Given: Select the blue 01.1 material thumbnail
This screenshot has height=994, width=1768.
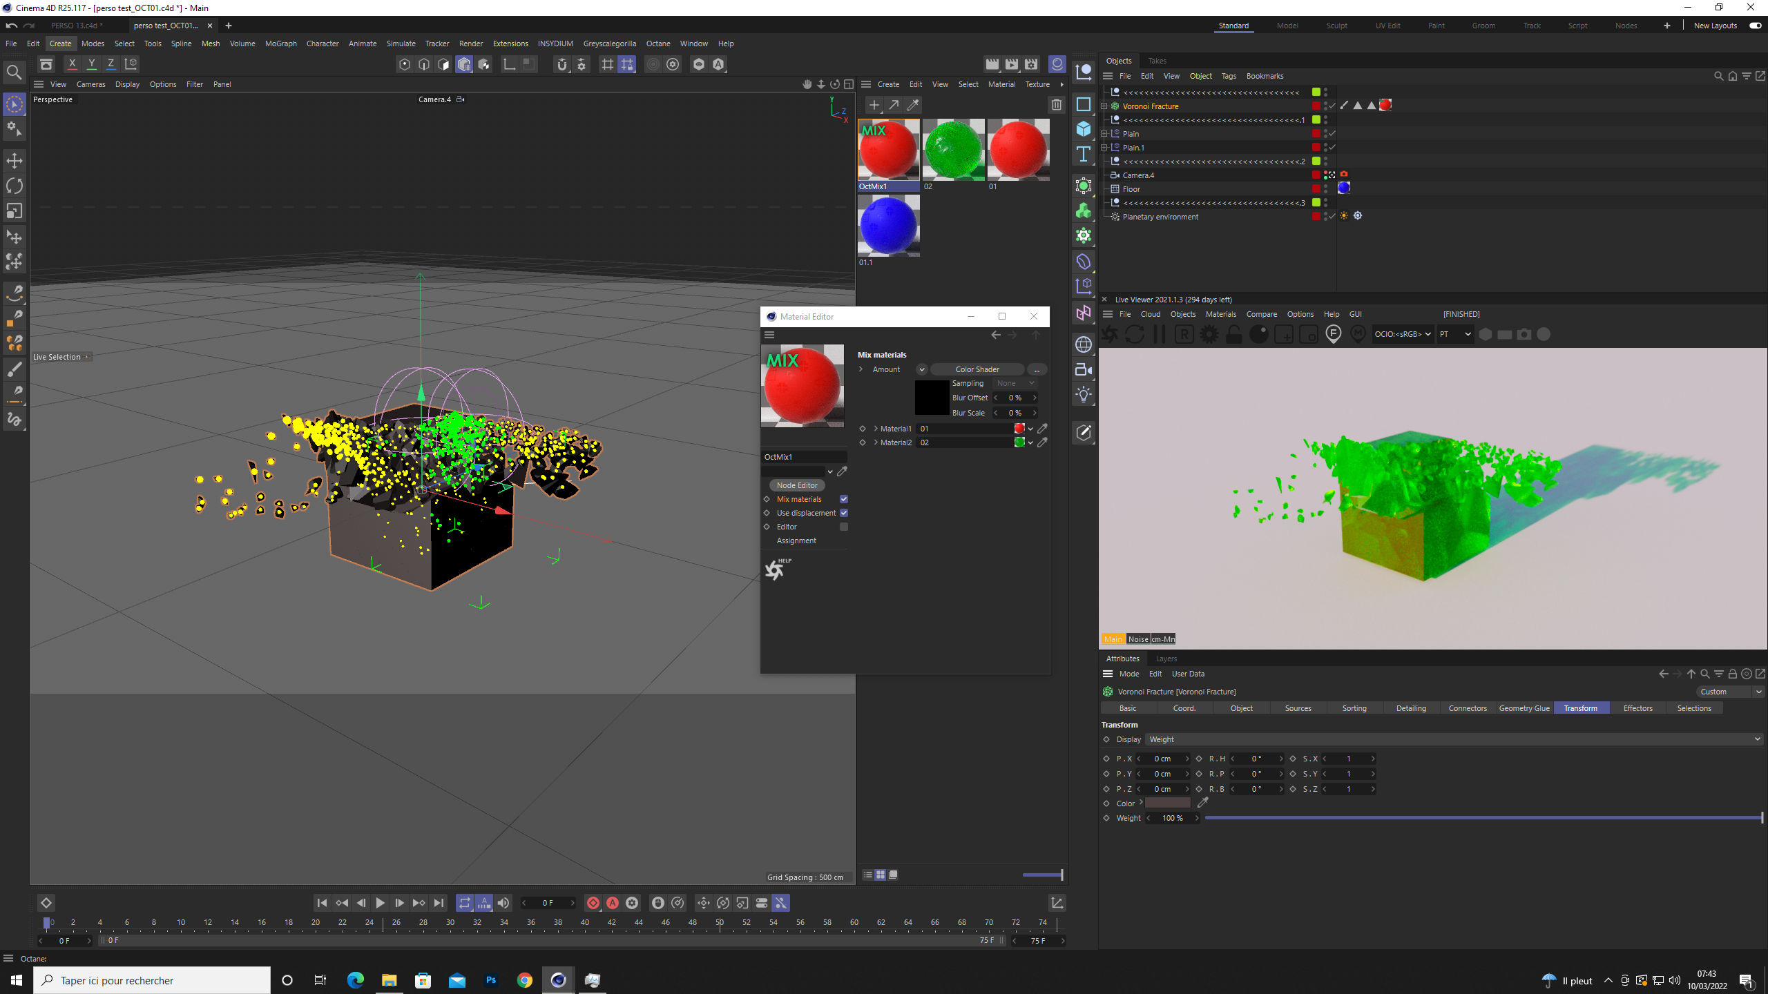Looking at the screenshot, I should (888, 226).
